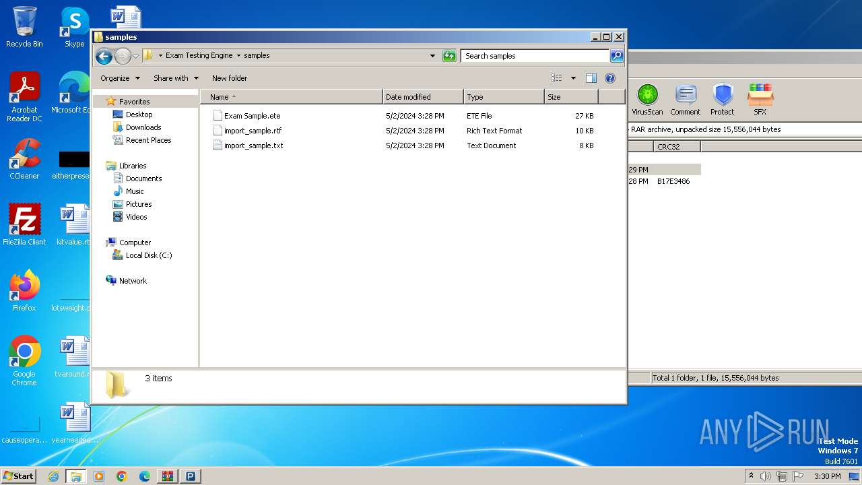Sort by Name column header
Image resolution: width=862 pixels, height=485 pixels.
point(292,97)
